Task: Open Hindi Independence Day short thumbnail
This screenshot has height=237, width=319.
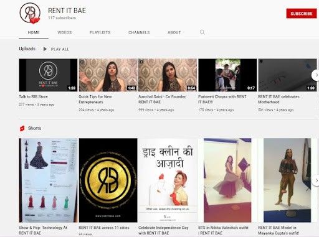Action: click(168, 180)
